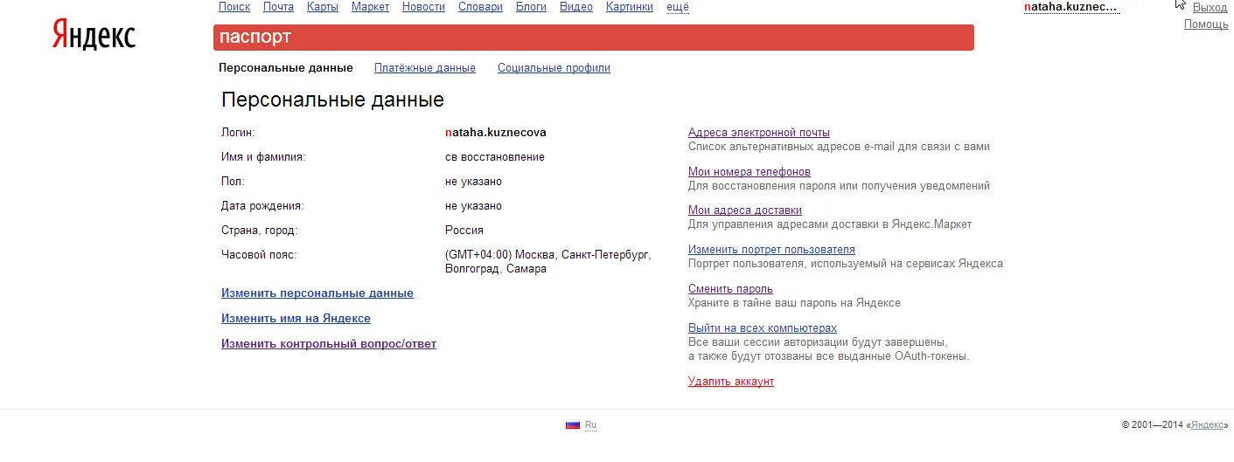Image resolution: width=1234 pixels, height=462 pixels.
Task: Open Картинки in the top navigation
Action: [630, 7]
